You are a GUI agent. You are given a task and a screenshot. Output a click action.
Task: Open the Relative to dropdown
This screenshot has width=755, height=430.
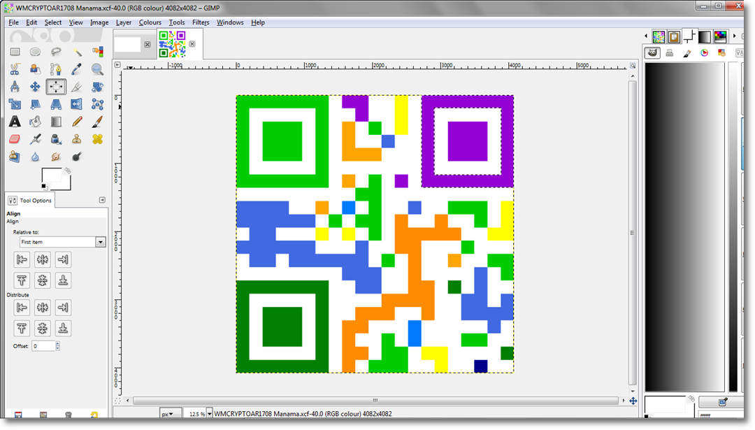[x=63, y=242]
